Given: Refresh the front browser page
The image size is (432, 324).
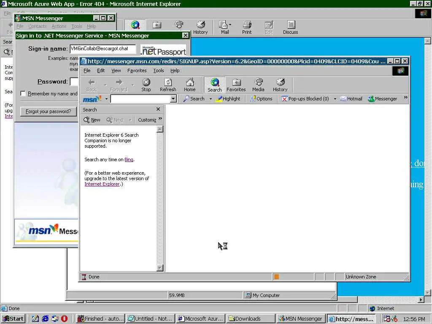Looking at the screenshot, I should click(168, 85).
